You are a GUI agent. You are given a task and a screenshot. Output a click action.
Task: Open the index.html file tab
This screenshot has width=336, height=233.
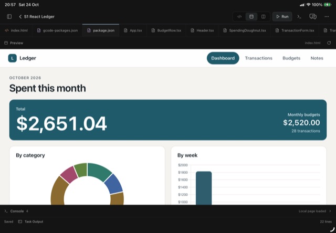pyautogui.click(x=16, y=30)
